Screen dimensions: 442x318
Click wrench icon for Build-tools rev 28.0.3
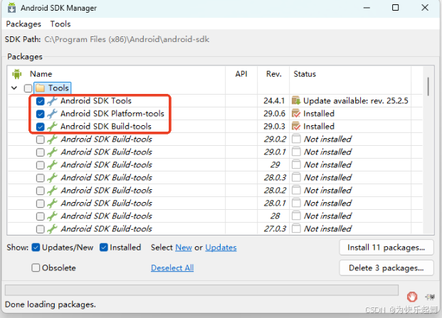click(x=52, y=178)
